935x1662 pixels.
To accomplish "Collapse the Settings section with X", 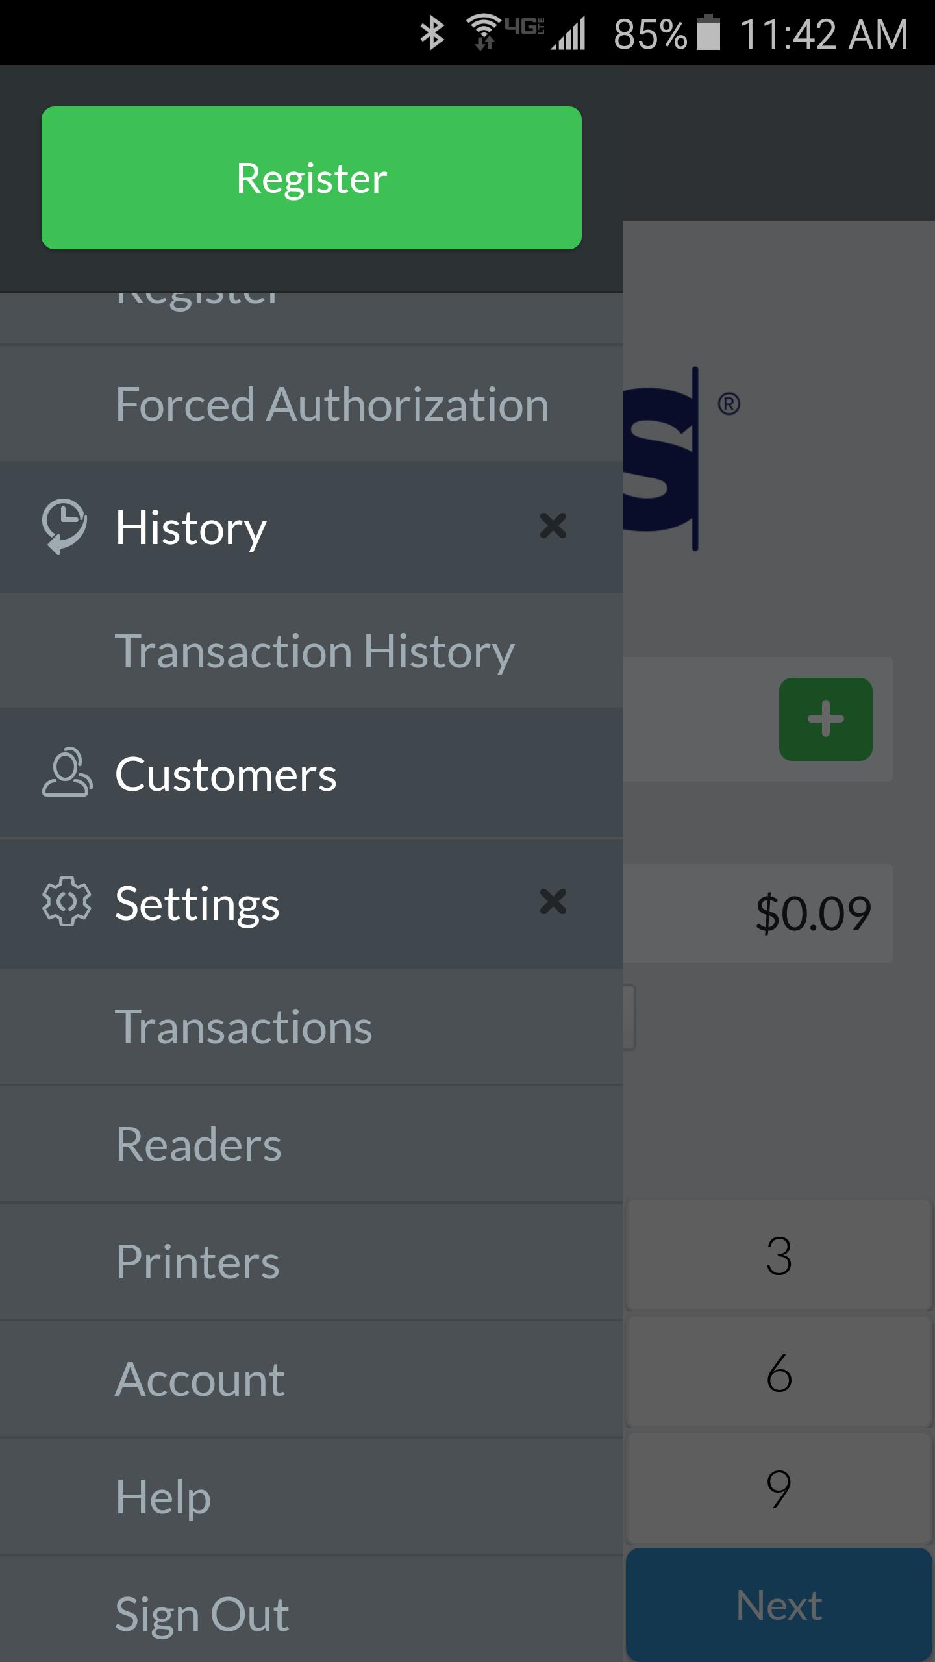I will [x=553, y=902].
